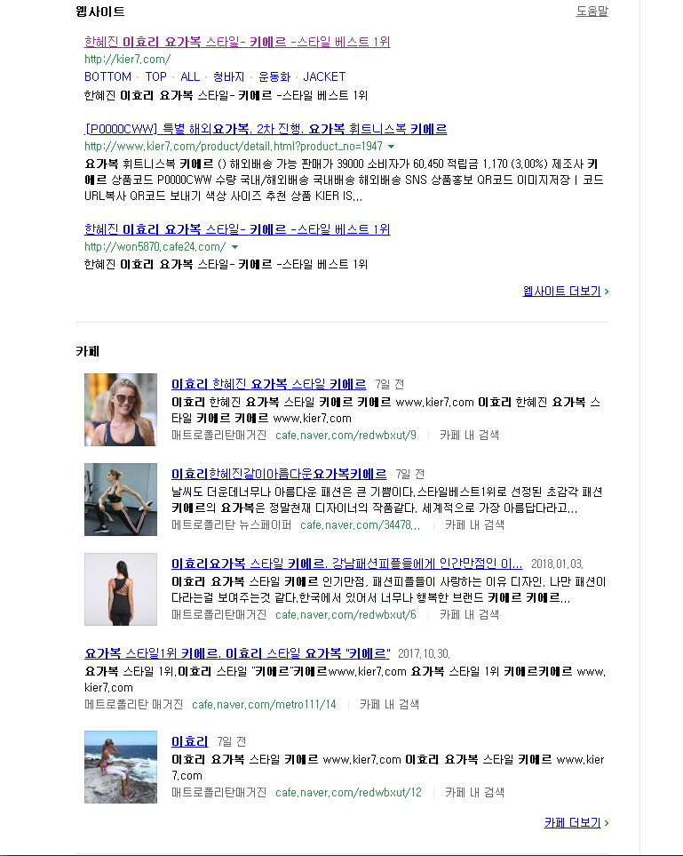Open 메트로폴리탄매거진 cafe name for redwbxut/12

click(218, 792)
